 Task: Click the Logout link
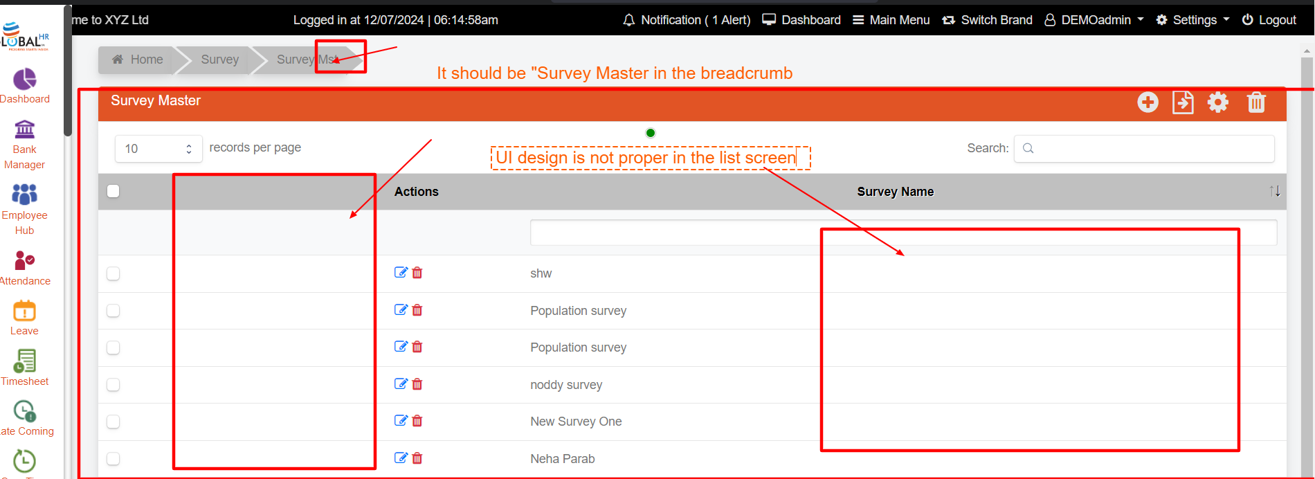[x=1269, y=20]
